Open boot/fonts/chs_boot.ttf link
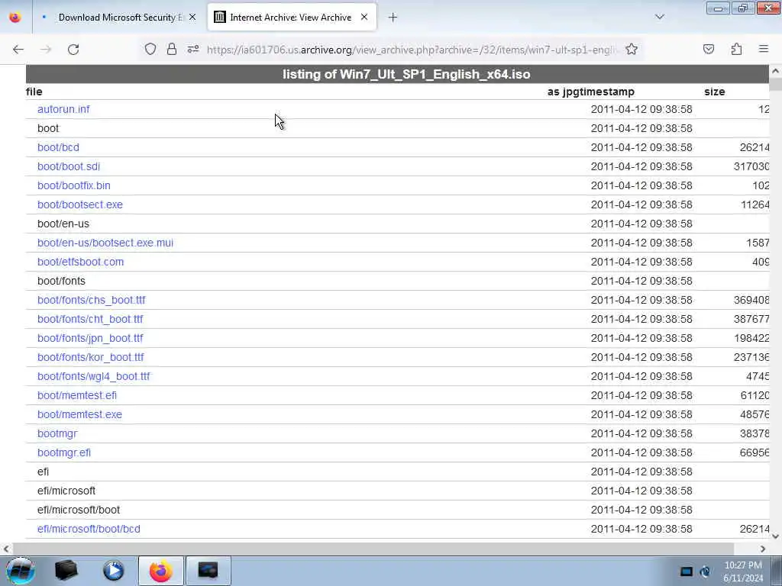 coord(92,300)
